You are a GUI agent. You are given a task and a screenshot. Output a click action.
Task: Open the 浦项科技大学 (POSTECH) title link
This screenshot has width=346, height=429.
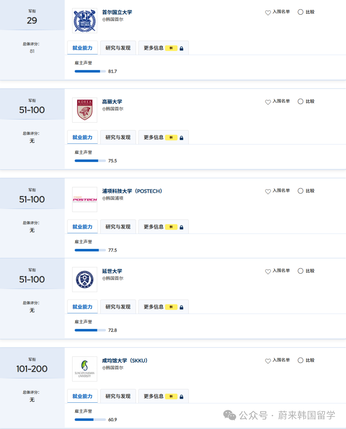[132, 191]
